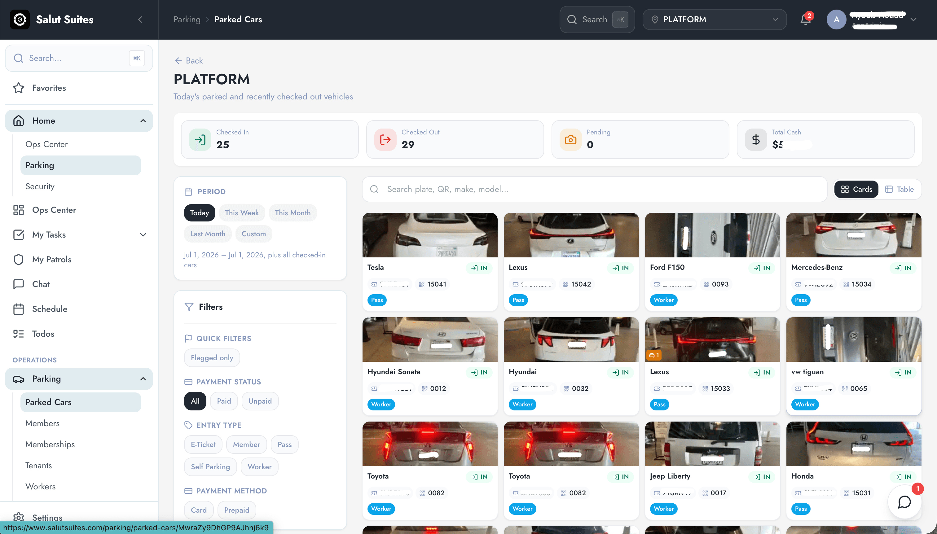The height and width of the screenshot is (534, 937).
Task: Click the IN status badge on Tesla card
Action: [479, 268]
